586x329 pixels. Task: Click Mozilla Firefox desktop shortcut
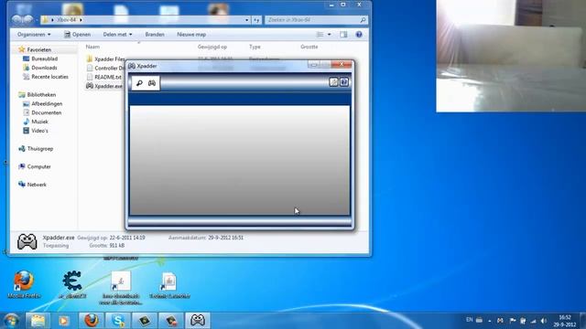[24, 284]
